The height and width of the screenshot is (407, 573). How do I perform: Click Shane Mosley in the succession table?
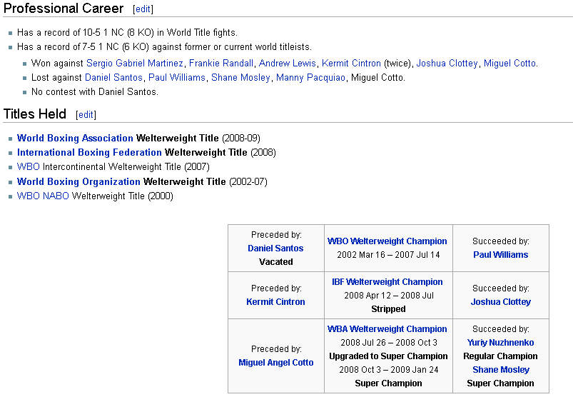coord(500,370)
